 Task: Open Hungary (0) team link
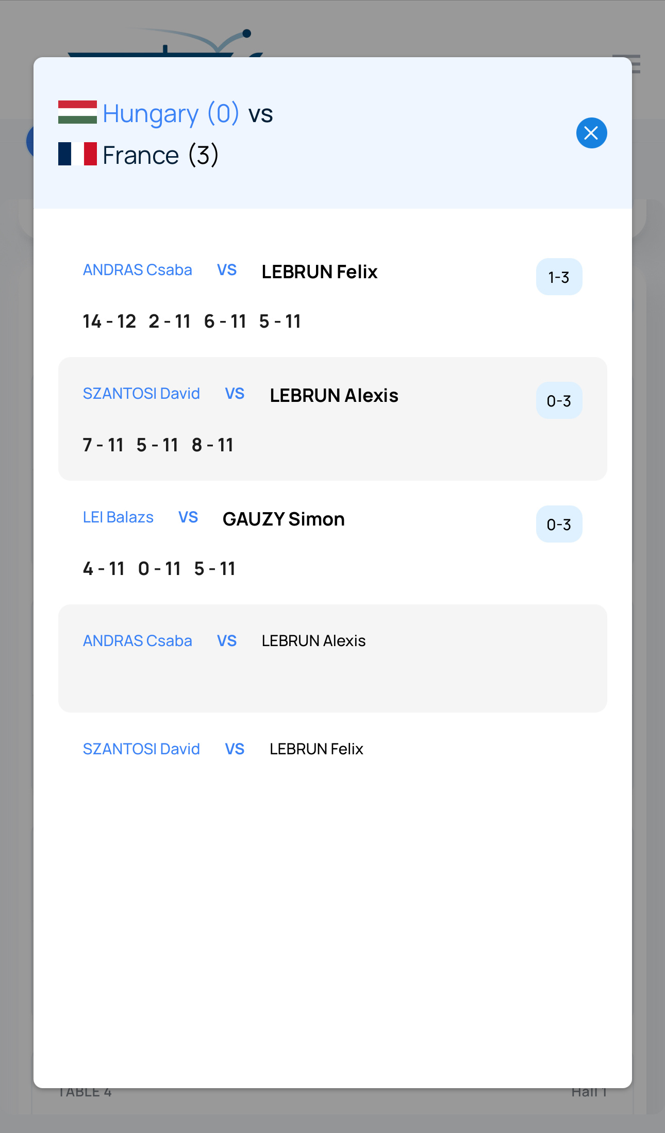coord(171,114)
